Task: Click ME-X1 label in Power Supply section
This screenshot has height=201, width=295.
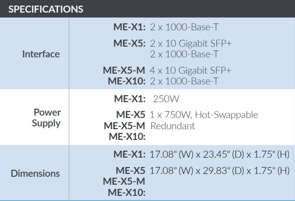Action: click(130, 99)
